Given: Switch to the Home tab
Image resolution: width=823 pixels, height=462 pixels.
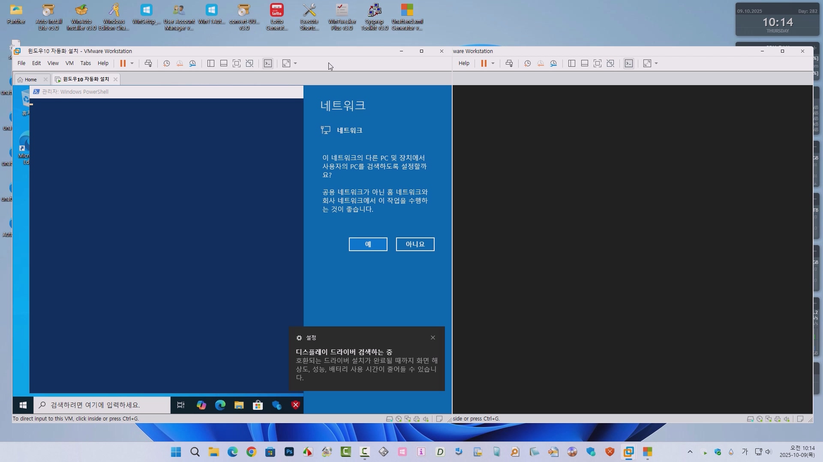Looking at the screenshot, I should [30, 80].
